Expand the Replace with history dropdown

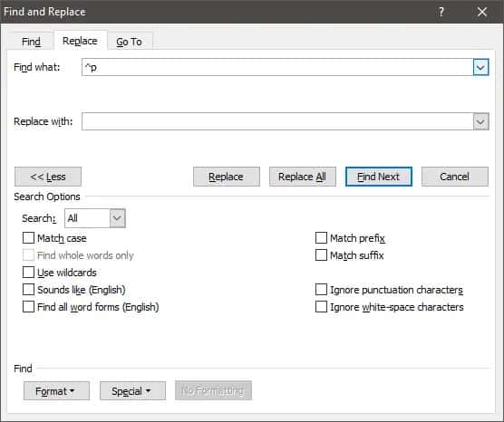point(480,121)
